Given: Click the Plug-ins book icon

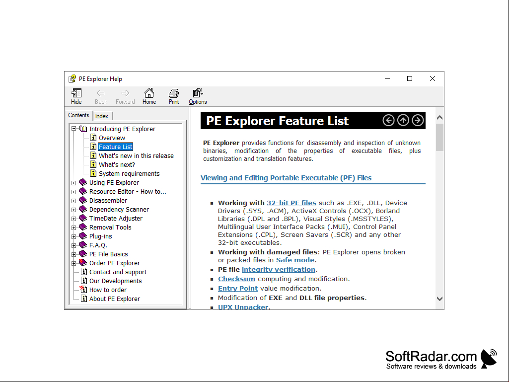Looking at the screenshot, I should point(83,236).
